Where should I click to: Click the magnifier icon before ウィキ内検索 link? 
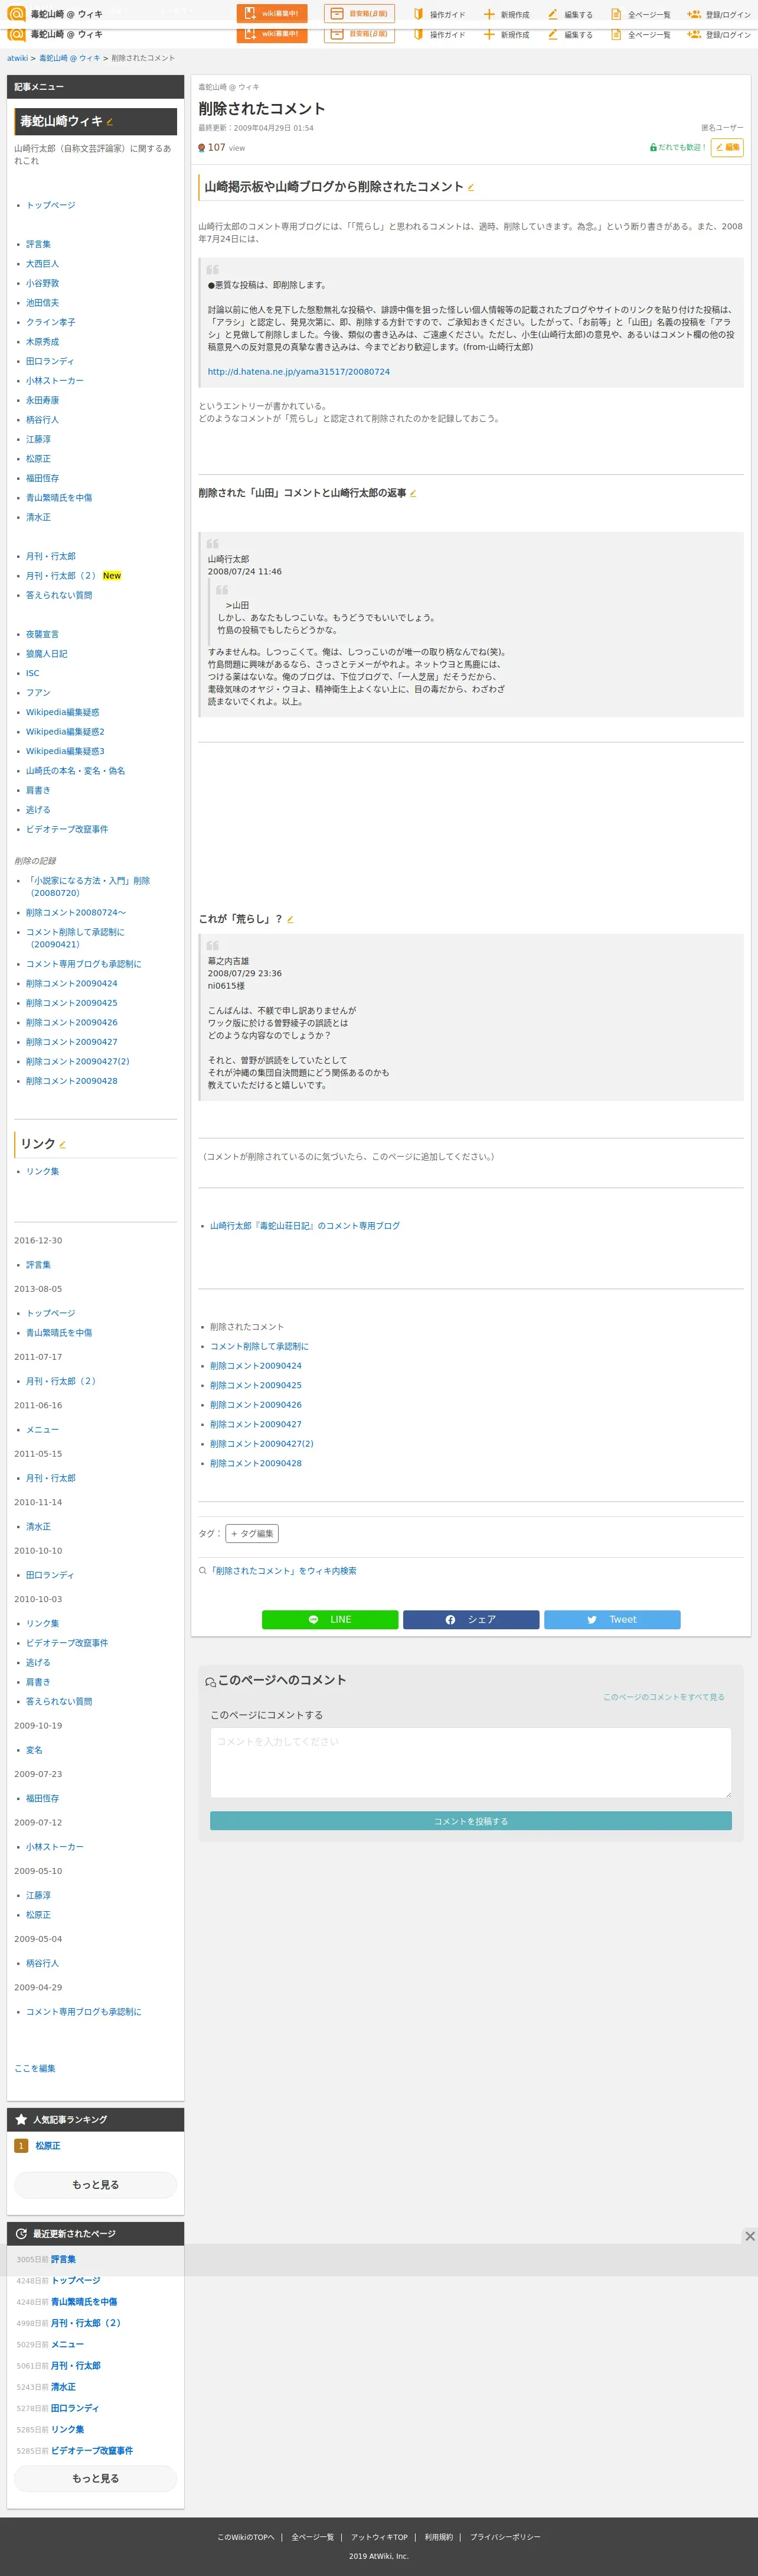pyautogui.click(x=202, y=1571)
